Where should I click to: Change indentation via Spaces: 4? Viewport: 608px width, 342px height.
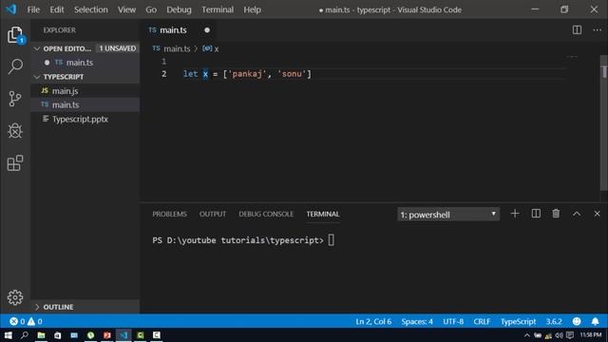click(417, 321)
